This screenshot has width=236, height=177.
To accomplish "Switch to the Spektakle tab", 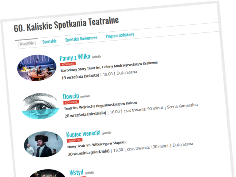I will 49,42.
